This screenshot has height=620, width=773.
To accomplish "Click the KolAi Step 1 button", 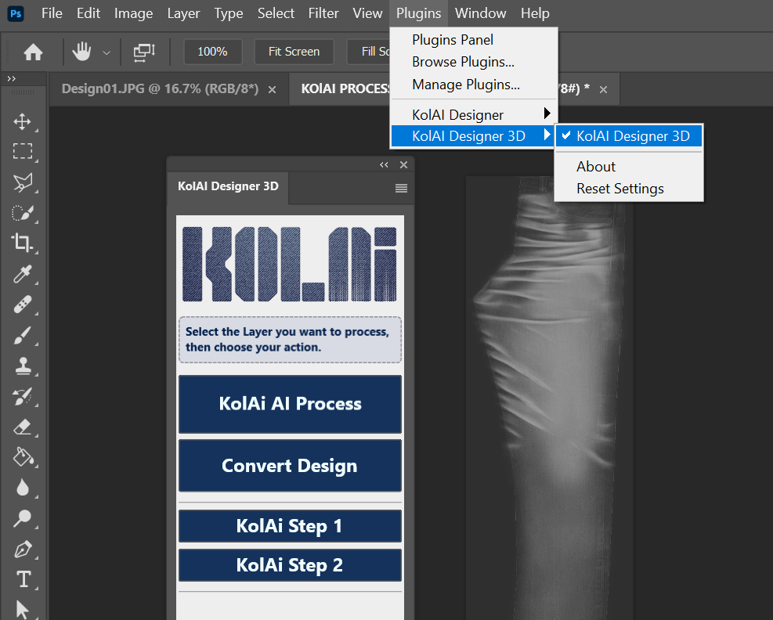I will click(x=290, y=526).
